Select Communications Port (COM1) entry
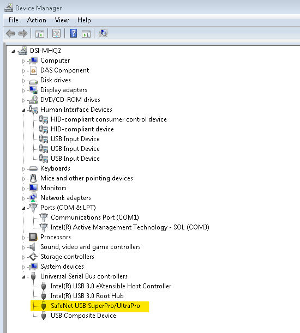Viewport: 300px width, 333px height. click(x=94, y=217)
